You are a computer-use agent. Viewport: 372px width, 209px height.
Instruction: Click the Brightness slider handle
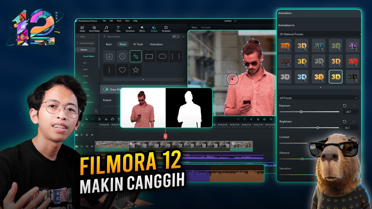pyautogui.click(x=318, y=128)
